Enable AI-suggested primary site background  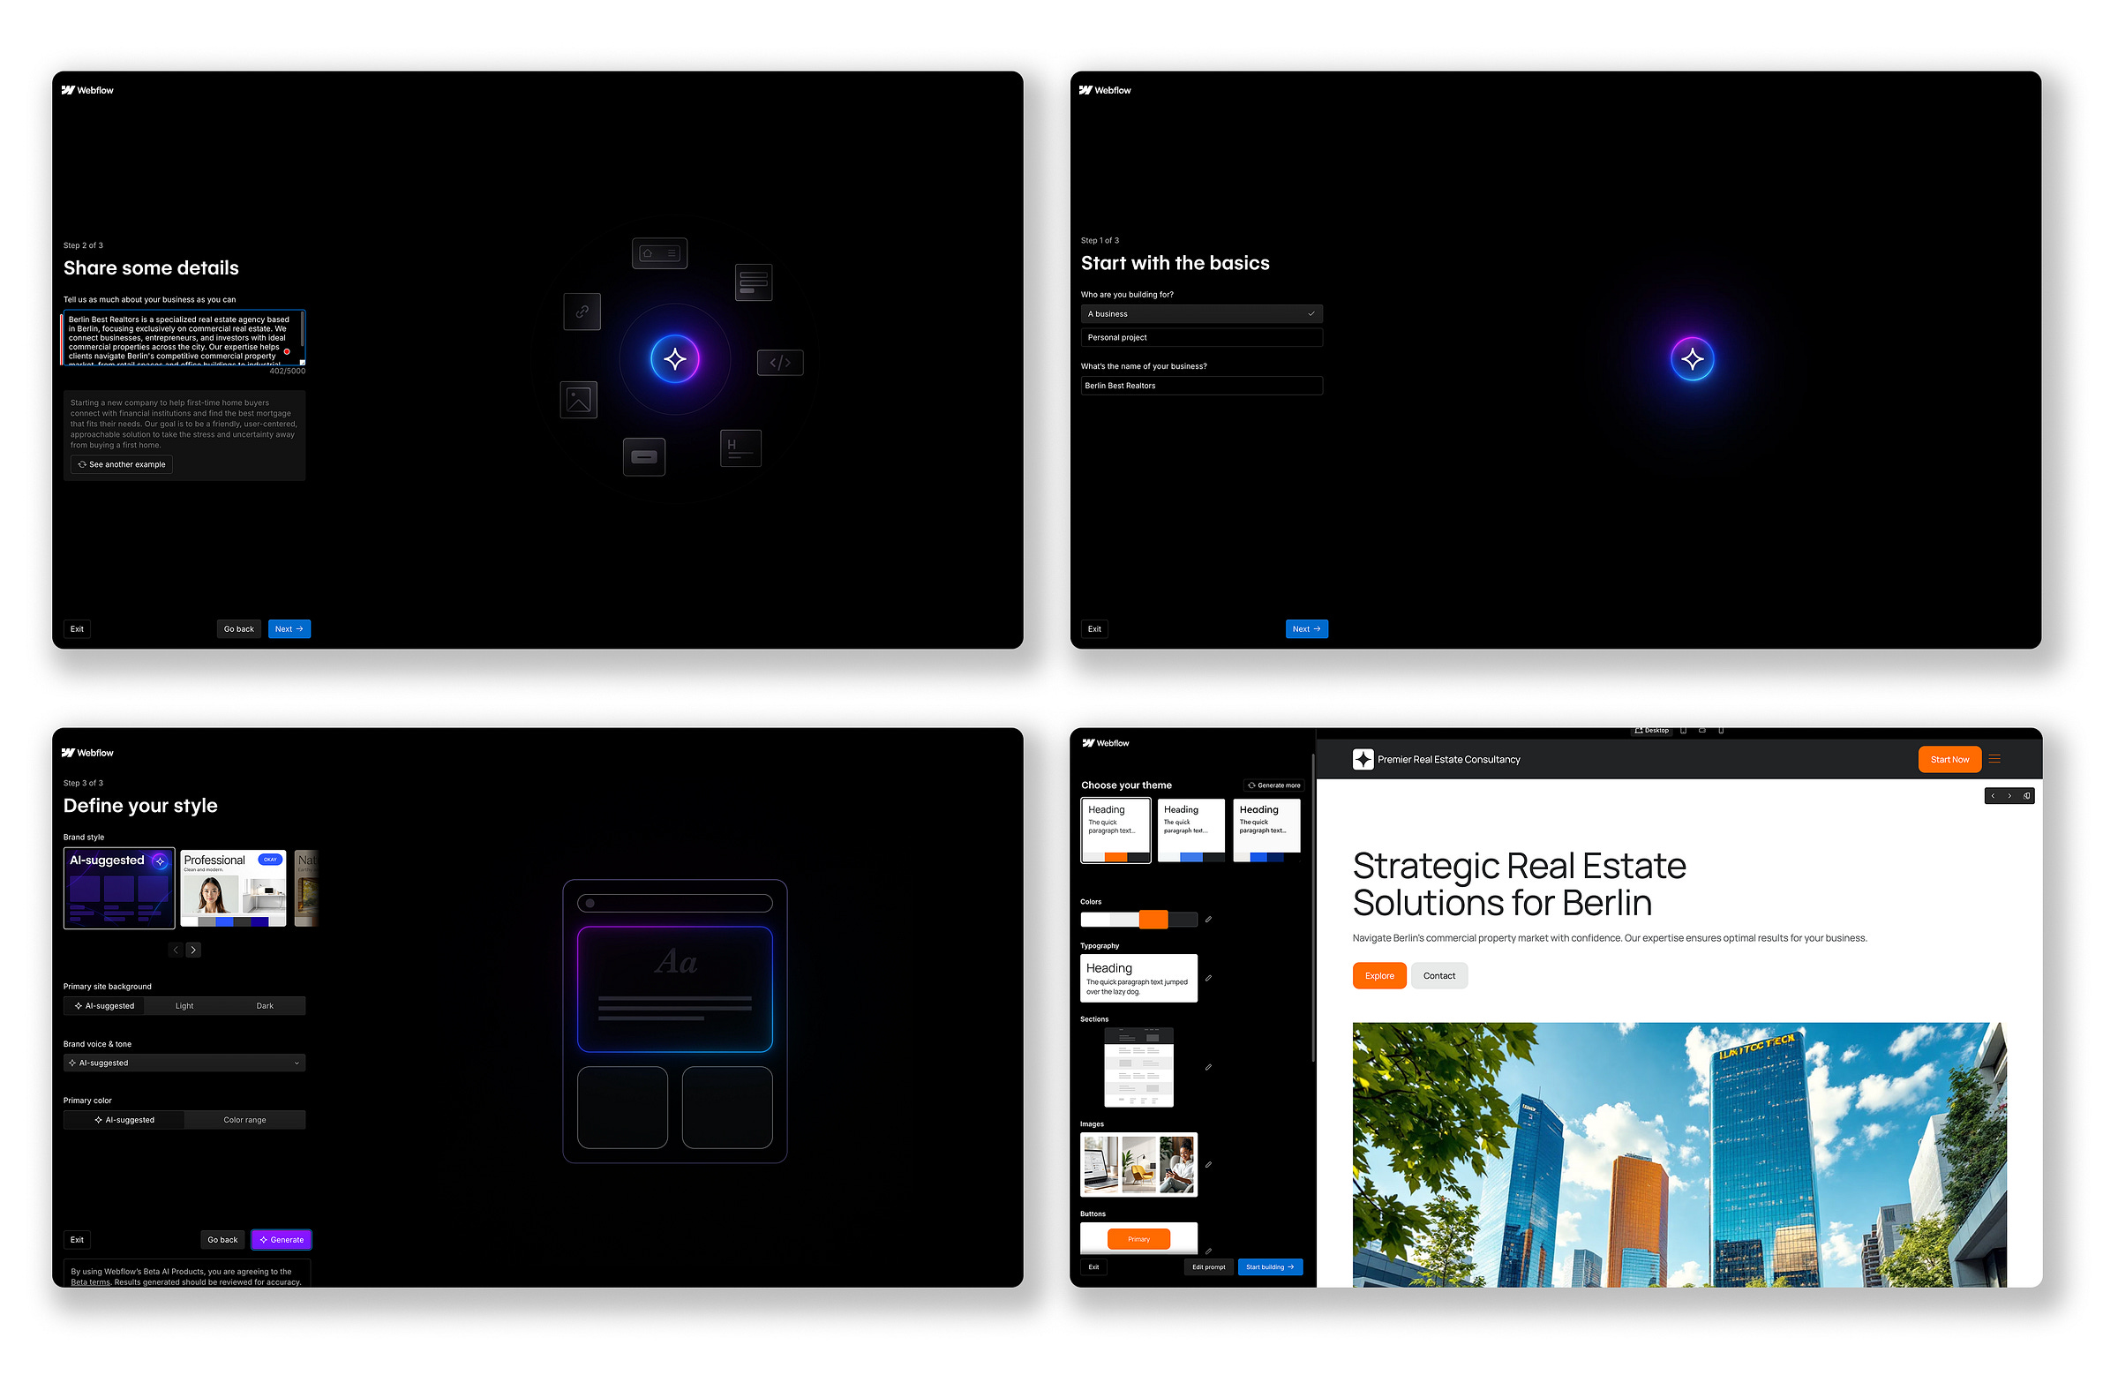tap(103, 1004)
